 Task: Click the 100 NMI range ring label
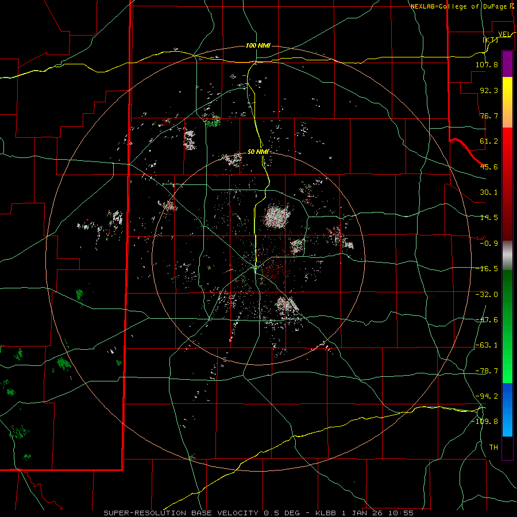(x=258, y=45)
